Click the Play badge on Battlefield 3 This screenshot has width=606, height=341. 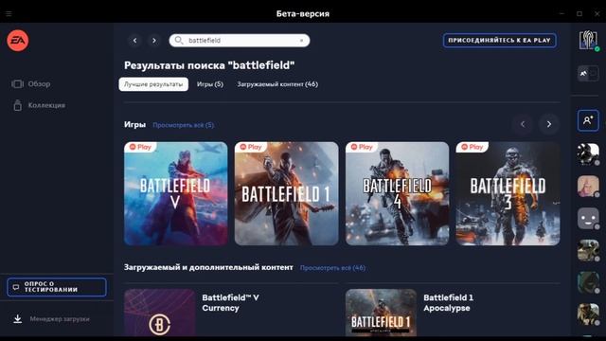pyautogui.click(x=472, y=147)
